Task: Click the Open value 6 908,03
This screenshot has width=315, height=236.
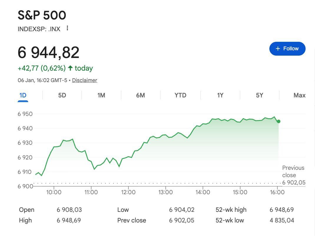Action: tap(69, 210)
